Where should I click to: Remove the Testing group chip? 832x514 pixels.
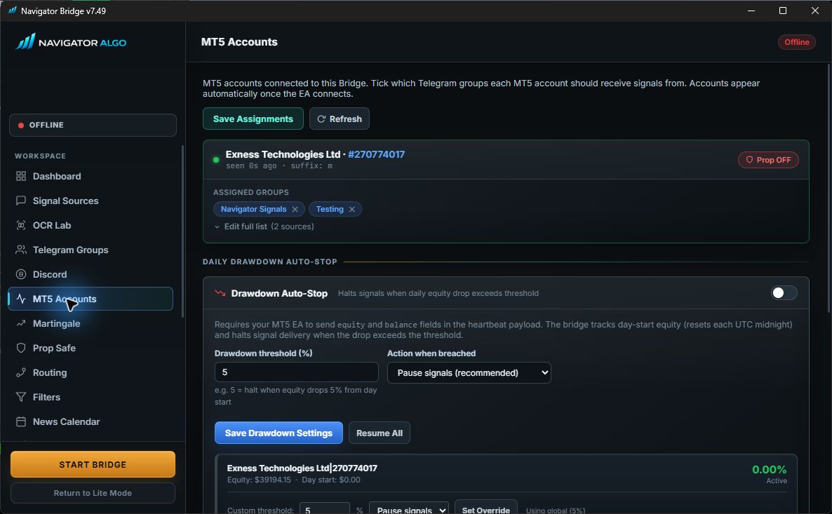pyautogui.click(x=351, y=209)
